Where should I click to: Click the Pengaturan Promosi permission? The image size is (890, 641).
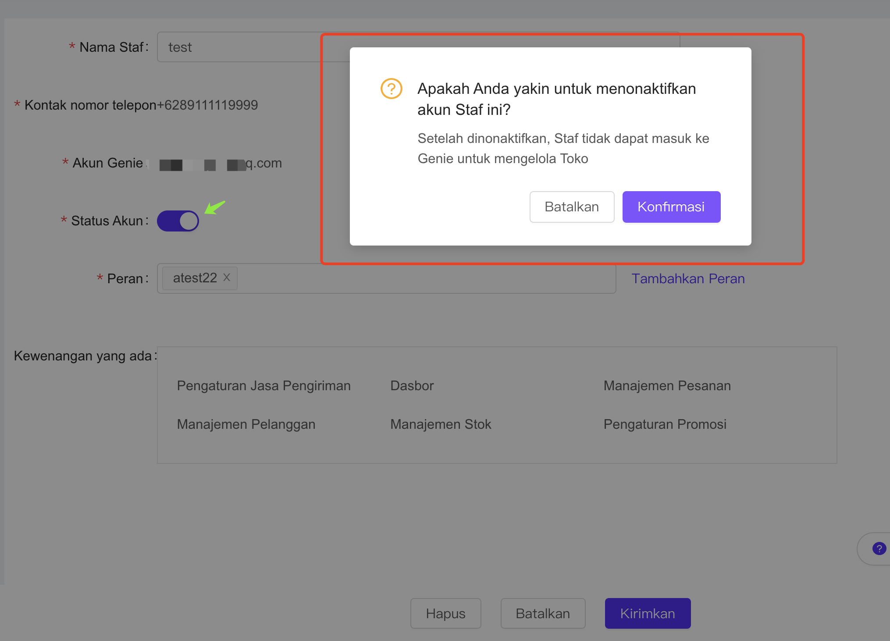[x=665, y=424]
